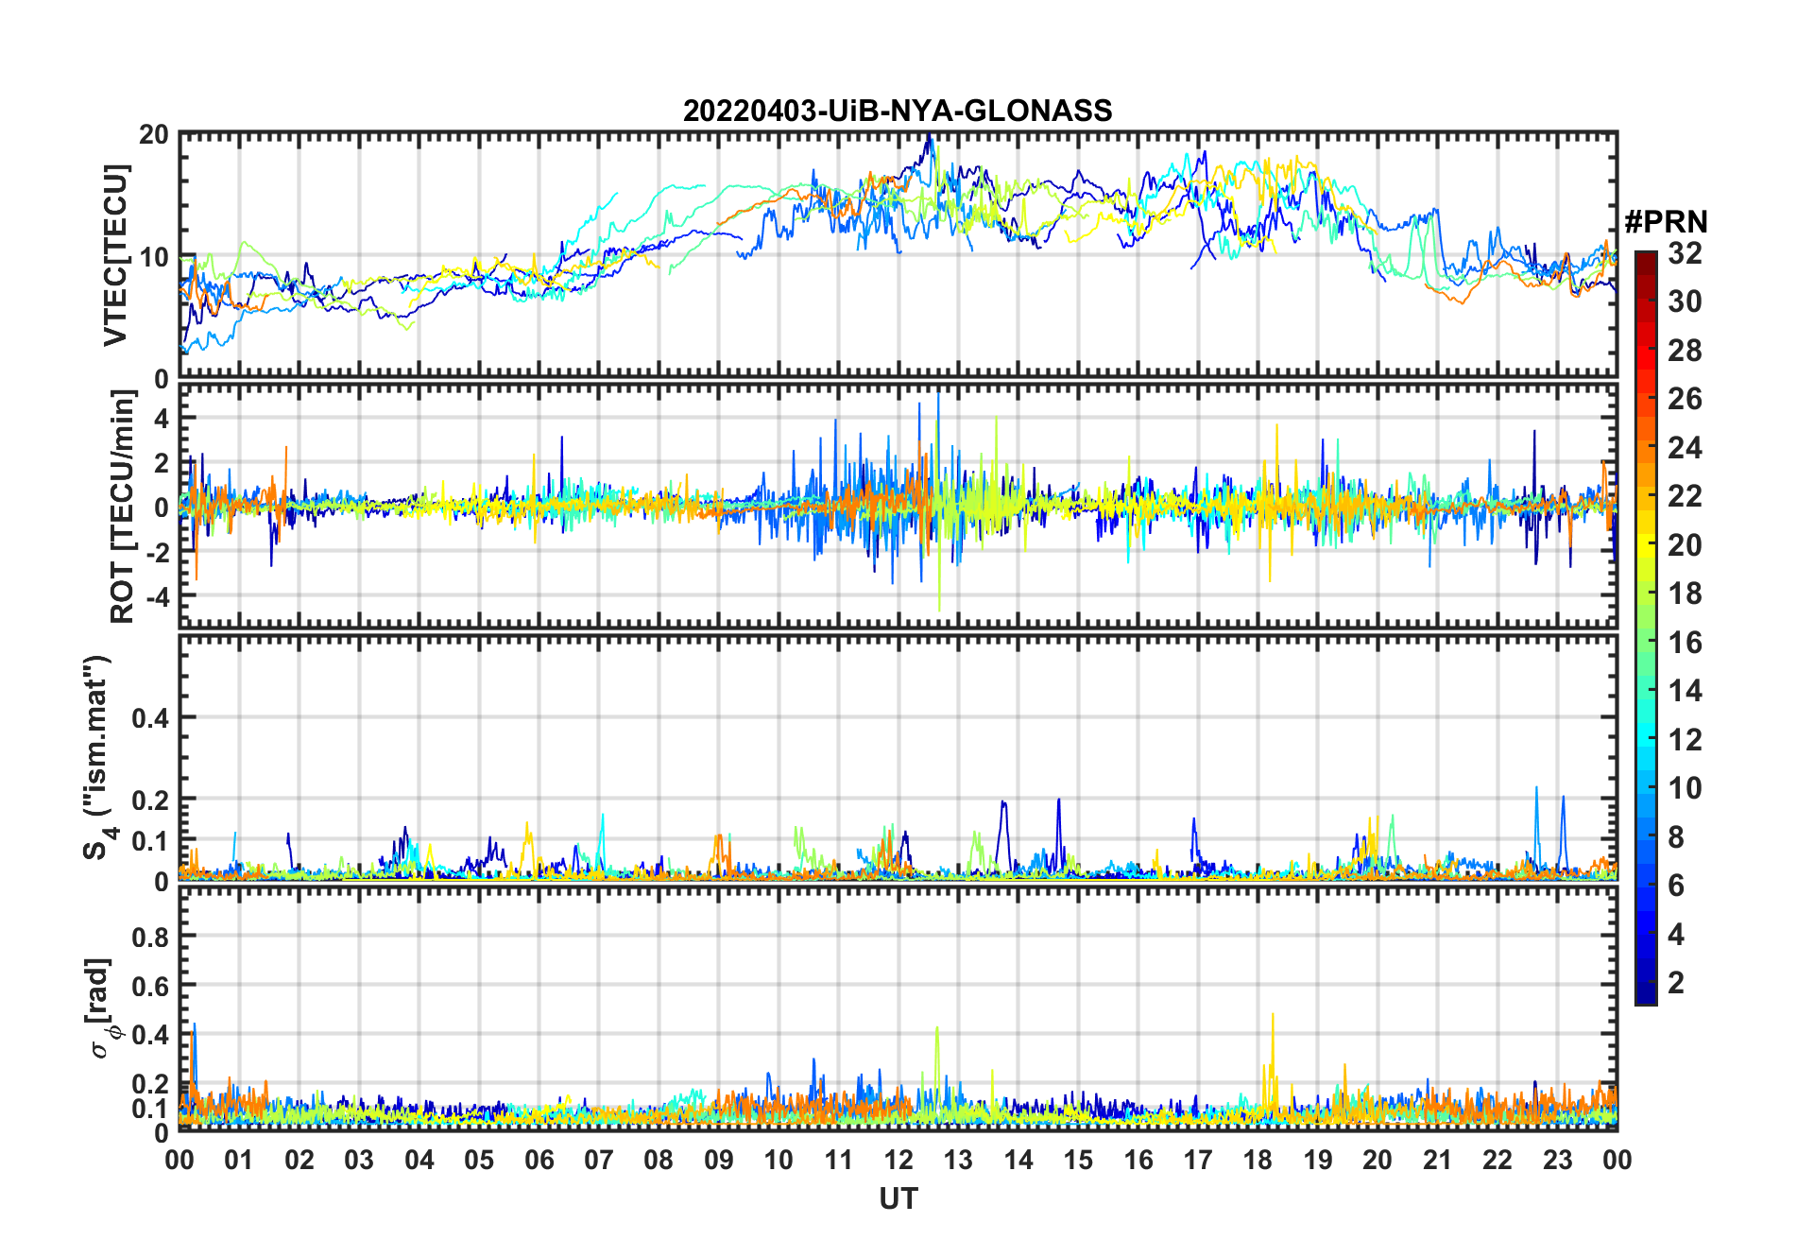Click the S4 axis label
Image resolution: width=1797 pixels, height=1257 pixels.
(x=98, y=757)
